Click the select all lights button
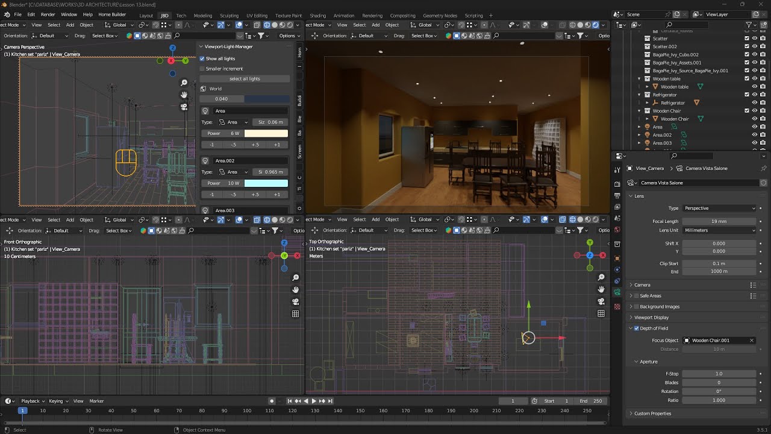The width and height of the screenshot is (771, 434). (x=245, y=79)
